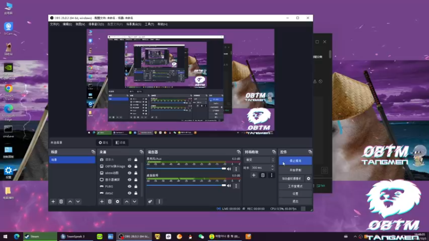Open the 桌面音频 three-dot options

click(236, 186)
